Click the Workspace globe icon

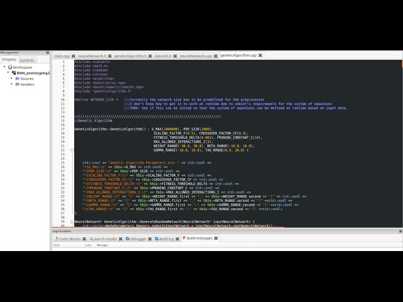point(10,67)
